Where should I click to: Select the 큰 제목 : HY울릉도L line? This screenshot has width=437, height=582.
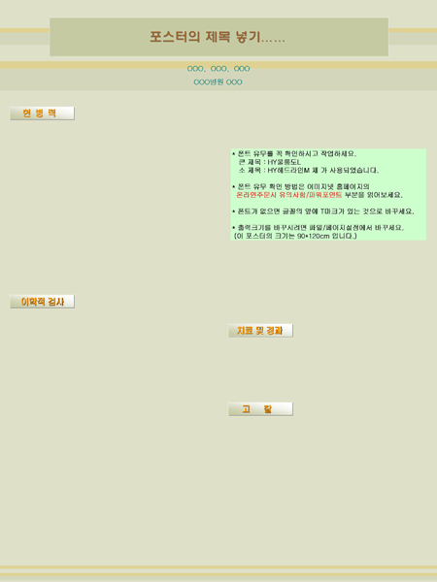click(270, 162)
